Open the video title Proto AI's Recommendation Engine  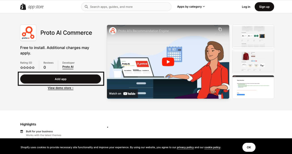point(143,31)
